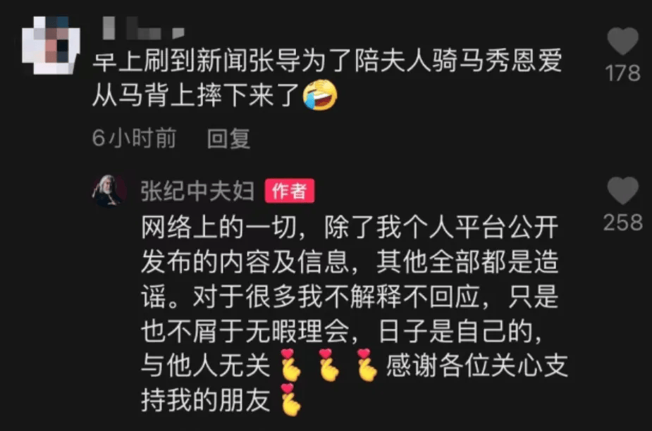
Task: Tap the finger-heart emoji right after 与他人无关
Action: coord(290,366)
